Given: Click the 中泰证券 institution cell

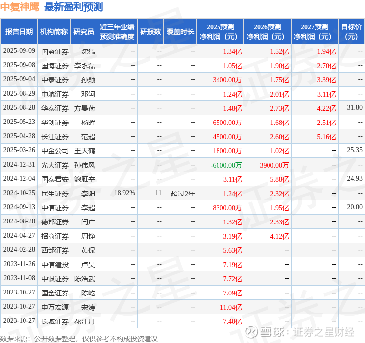Looking at the screenshot, I should click(x=55, y=80).
